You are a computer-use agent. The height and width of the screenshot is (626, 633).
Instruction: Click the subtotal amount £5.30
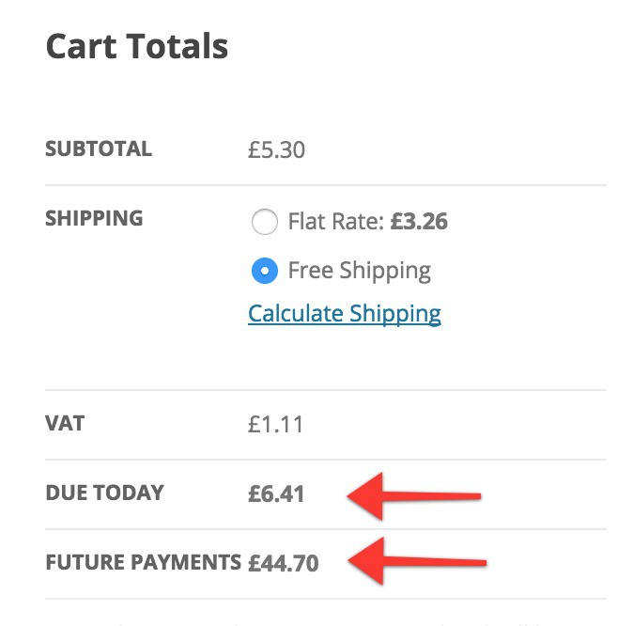coord(276,149)
